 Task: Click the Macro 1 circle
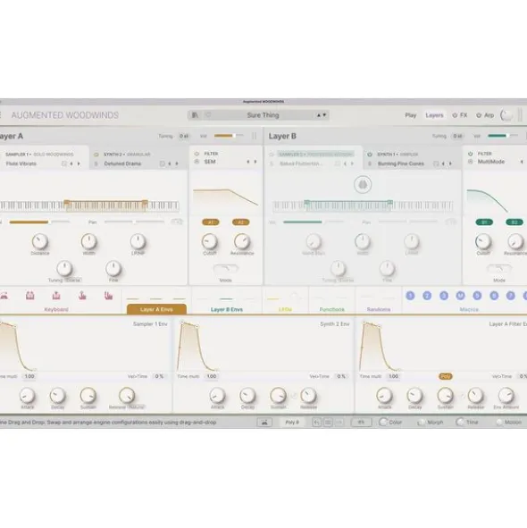[x=410, y=296]
